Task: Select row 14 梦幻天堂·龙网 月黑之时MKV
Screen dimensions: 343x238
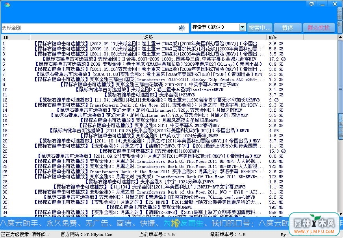Action: tap(169, 110)
